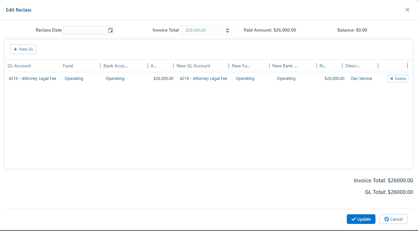Image resolution: width=418 pixels, height=231 pixels.
Task: Select the Dec Service description cell
Action: (x=361, y=78)
